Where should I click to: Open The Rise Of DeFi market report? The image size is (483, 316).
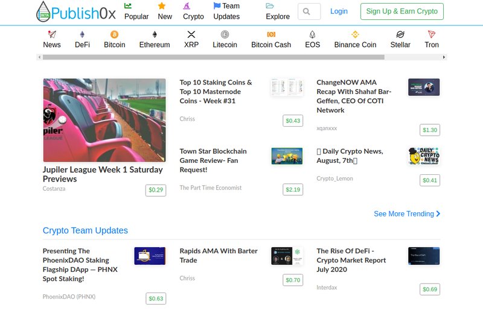tap(351, 261)
